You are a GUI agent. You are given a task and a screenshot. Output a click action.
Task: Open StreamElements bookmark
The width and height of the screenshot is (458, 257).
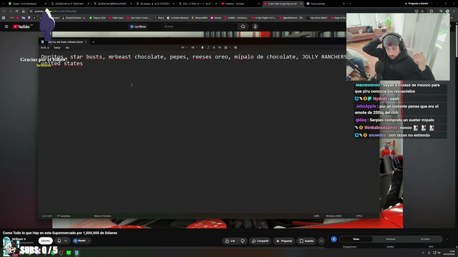[74, 18]
